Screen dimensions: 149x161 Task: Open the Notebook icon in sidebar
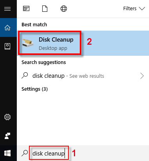click(x=7, y=46)
